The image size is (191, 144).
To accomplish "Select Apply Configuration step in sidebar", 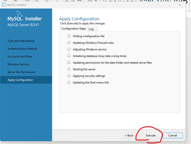I will tap(26, 80).
